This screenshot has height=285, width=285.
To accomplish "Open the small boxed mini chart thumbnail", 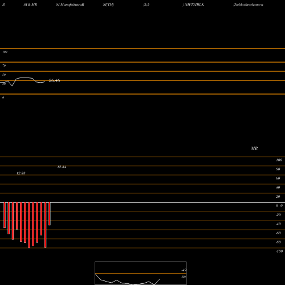I will click(x=141, y=273).
